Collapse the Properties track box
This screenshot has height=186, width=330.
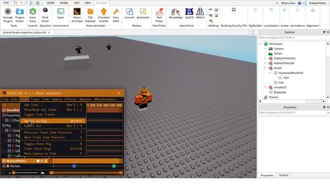click(x=4, y=115)
